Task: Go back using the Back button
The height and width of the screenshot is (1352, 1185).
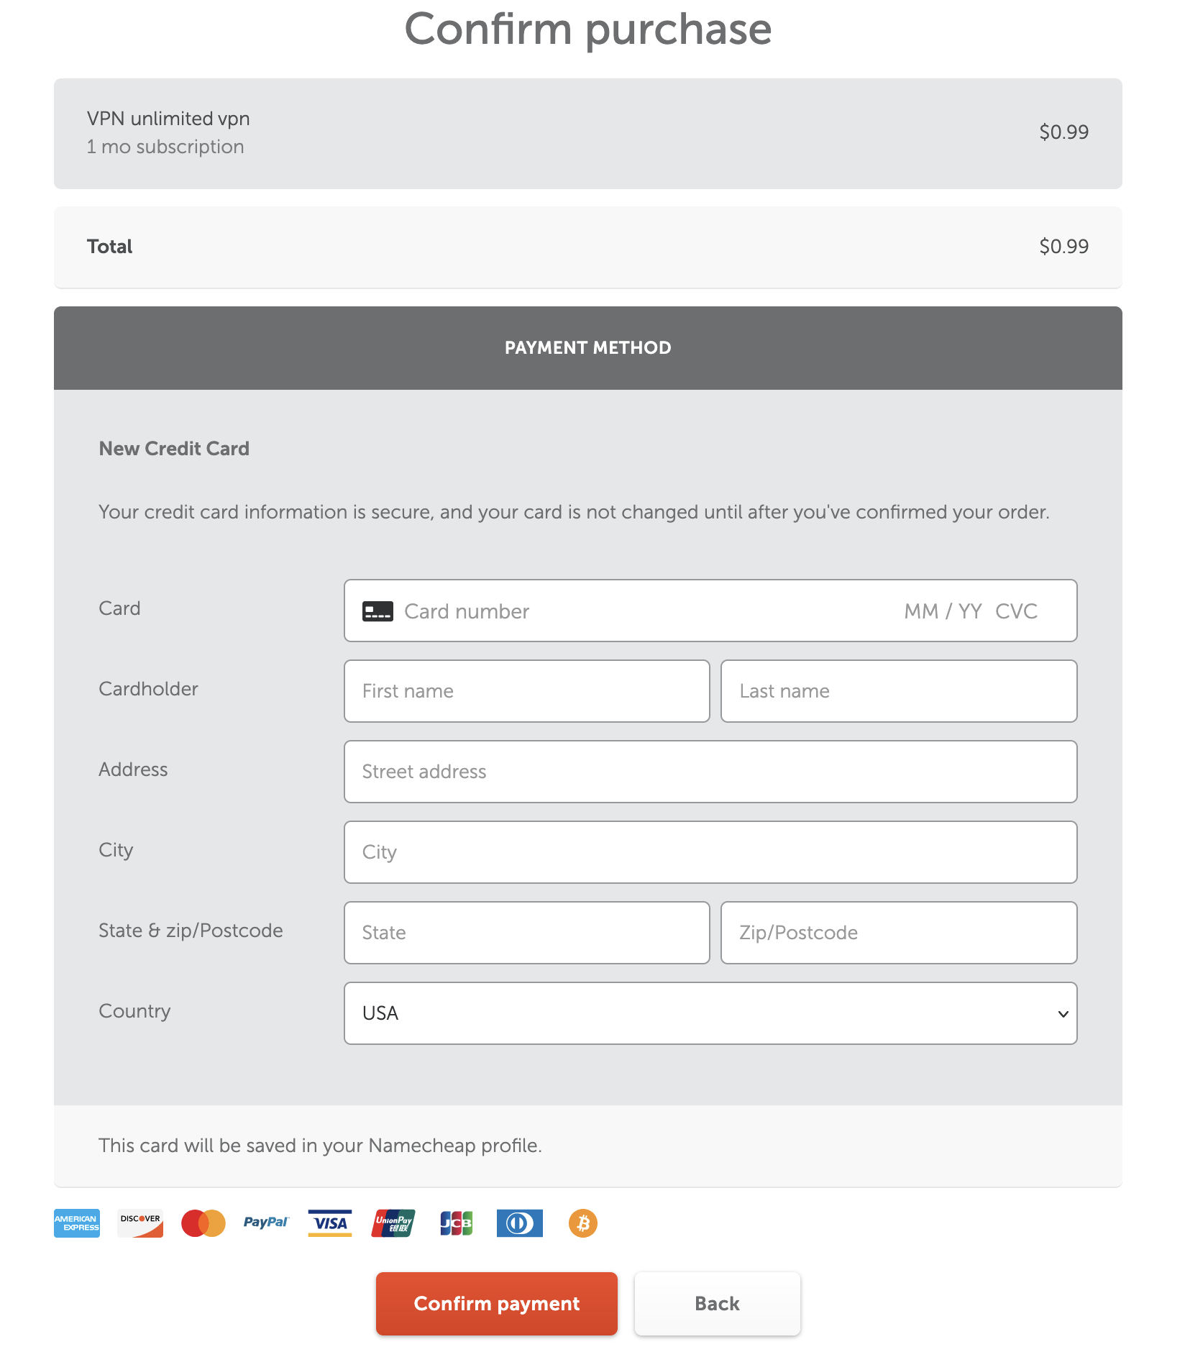Action: pos(718,1304)
